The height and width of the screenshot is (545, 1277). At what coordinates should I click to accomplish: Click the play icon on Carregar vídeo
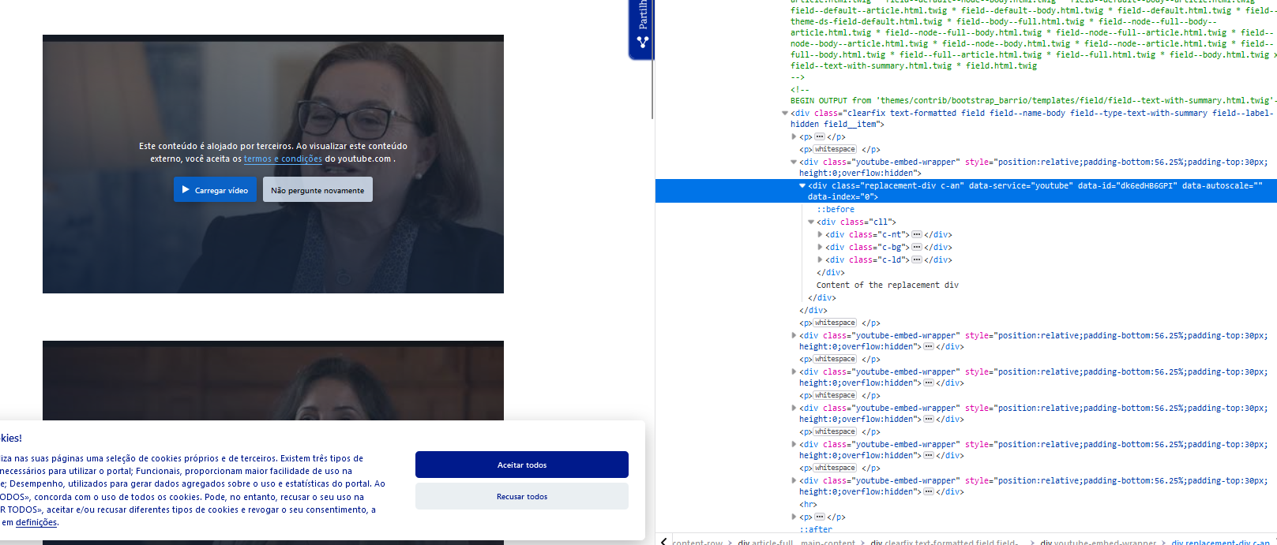(186, 190)
